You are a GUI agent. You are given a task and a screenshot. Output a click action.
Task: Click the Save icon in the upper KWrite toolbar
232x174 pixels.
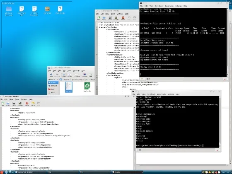click(x=110, y=18)
